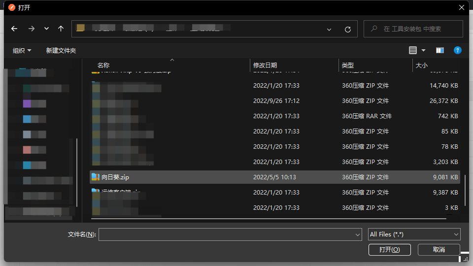
Task: Close the 打开 dialog
Action: pyautogui.click(x=462, y=7)
